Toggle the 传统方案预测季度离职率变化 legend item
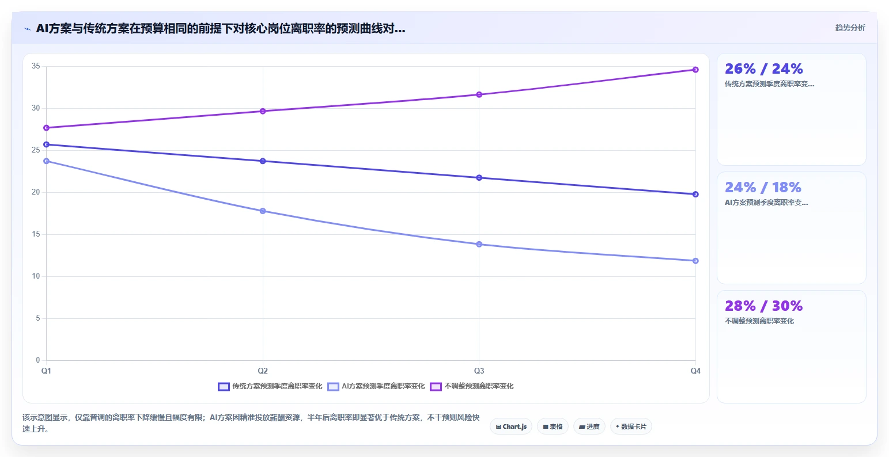 pyautogui.click(x=270, y=386)
